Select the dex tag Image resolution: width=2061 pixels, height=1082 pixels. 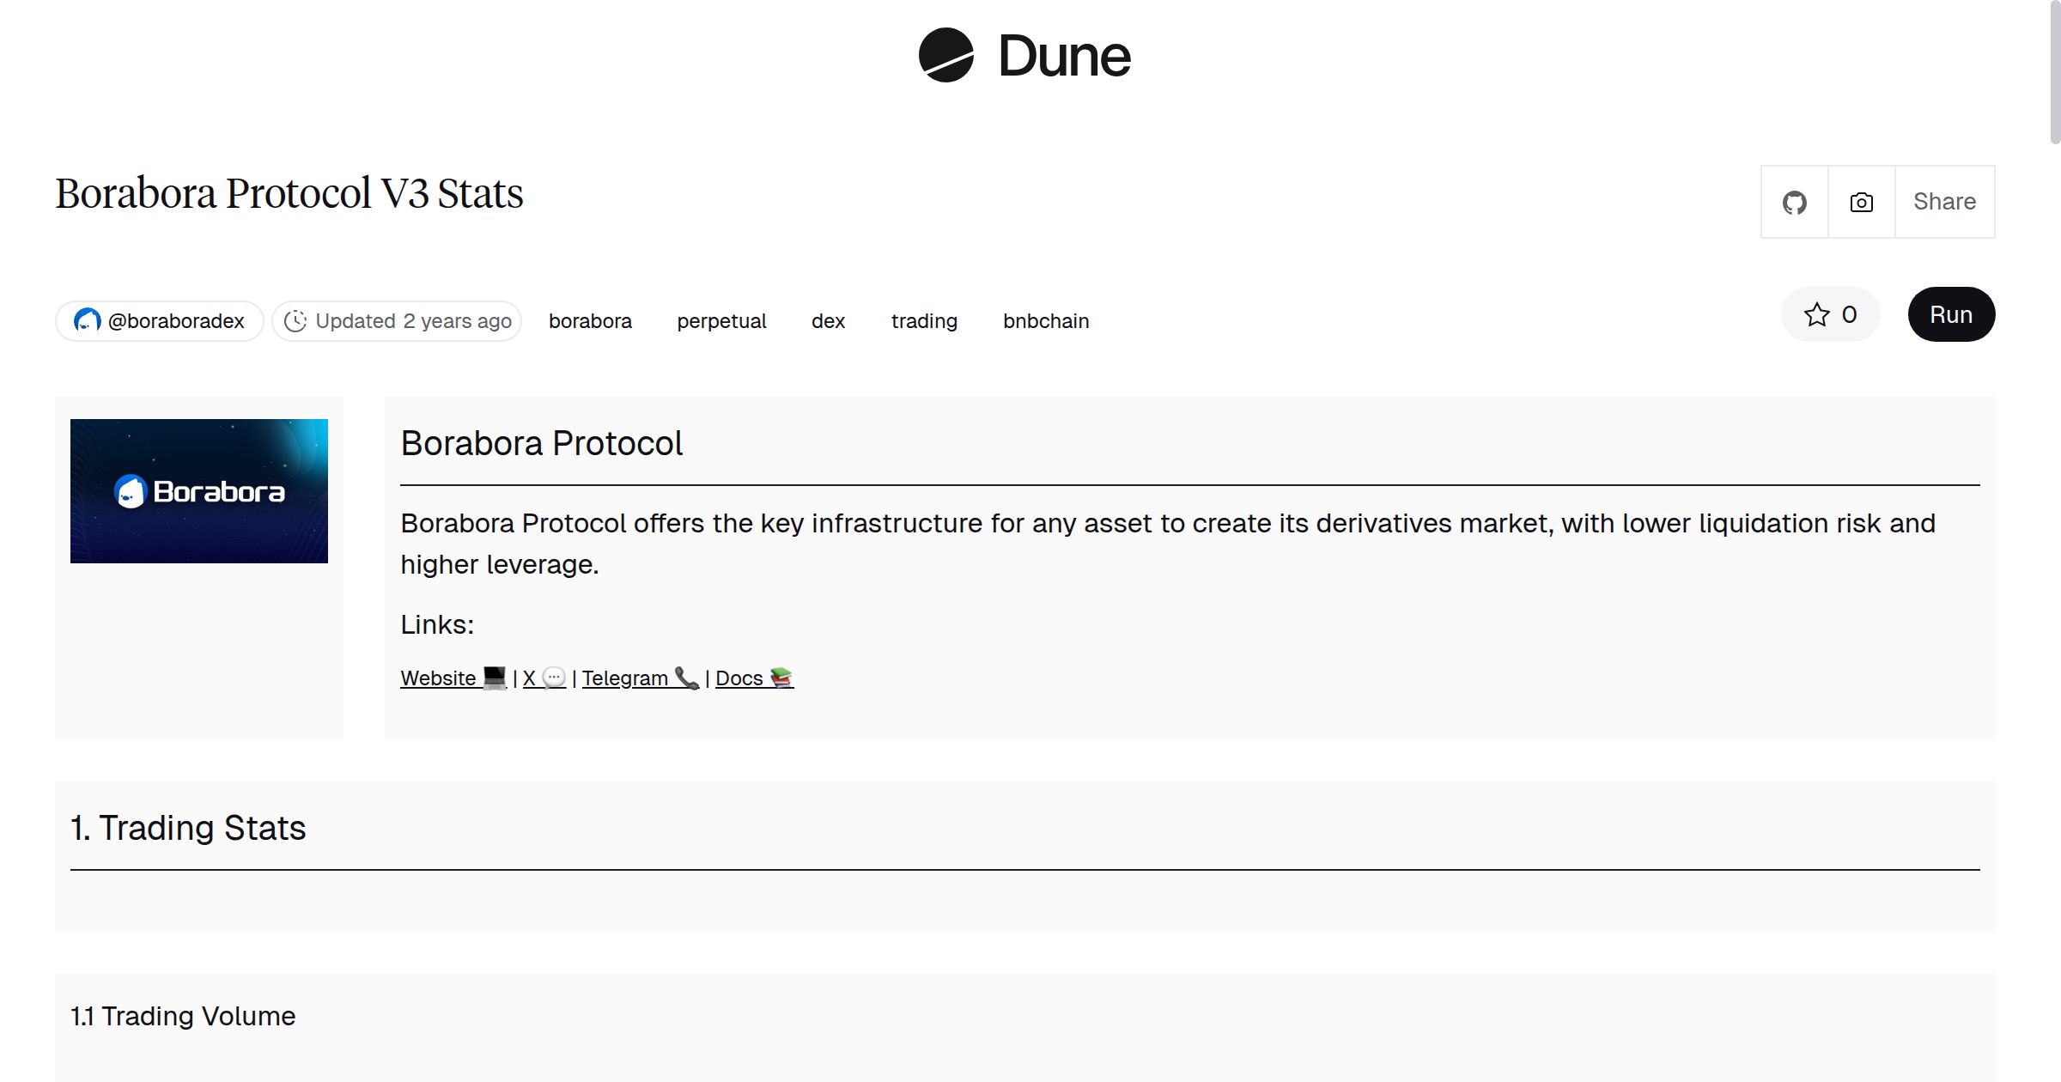click(x=828, y=321)
